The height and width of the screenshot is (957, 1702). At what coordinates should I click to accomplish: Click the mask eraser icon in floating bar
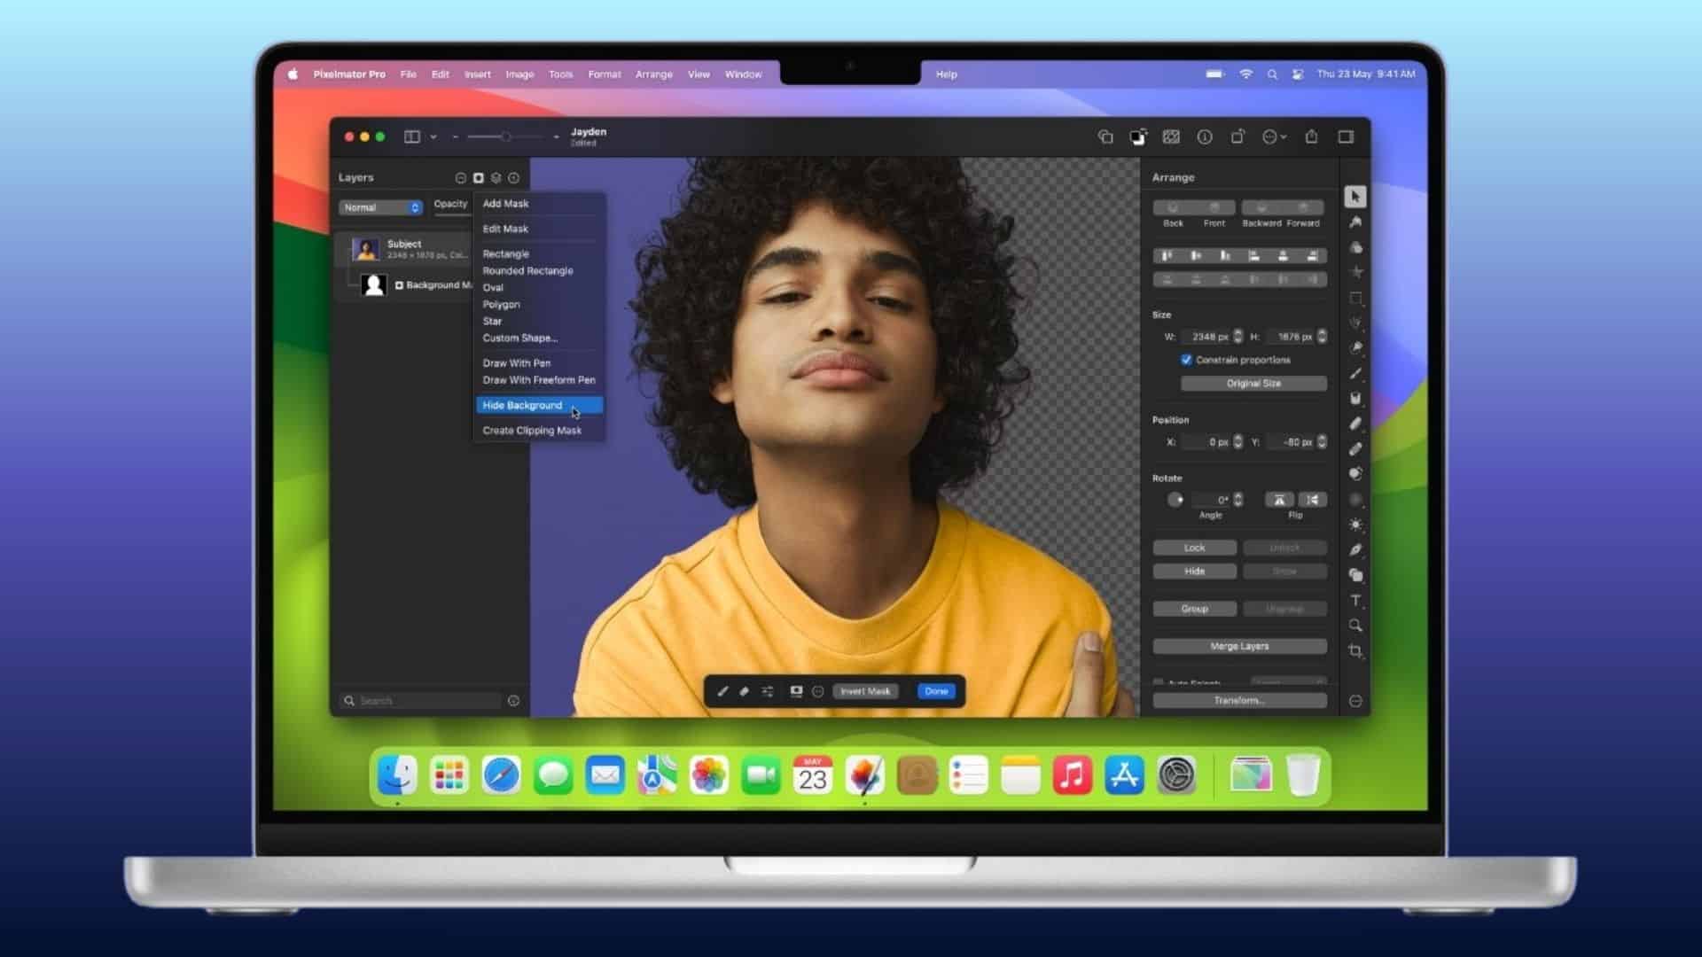745,691
